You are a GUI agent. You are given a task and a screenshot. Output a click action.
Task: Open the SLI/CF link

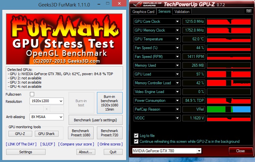click(47, 144)
